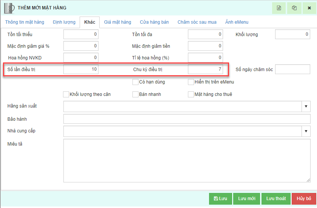Viewport: 317px width, 208px height.
Task: Select the Ảnh eMenu tab
Action: pos(237,22)
